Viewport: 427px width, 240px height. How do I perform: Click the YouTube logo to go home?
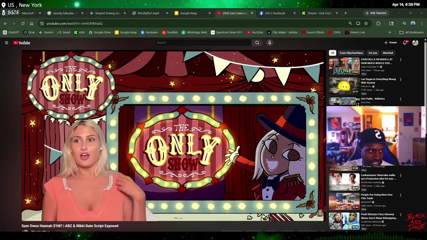(22, 43)
